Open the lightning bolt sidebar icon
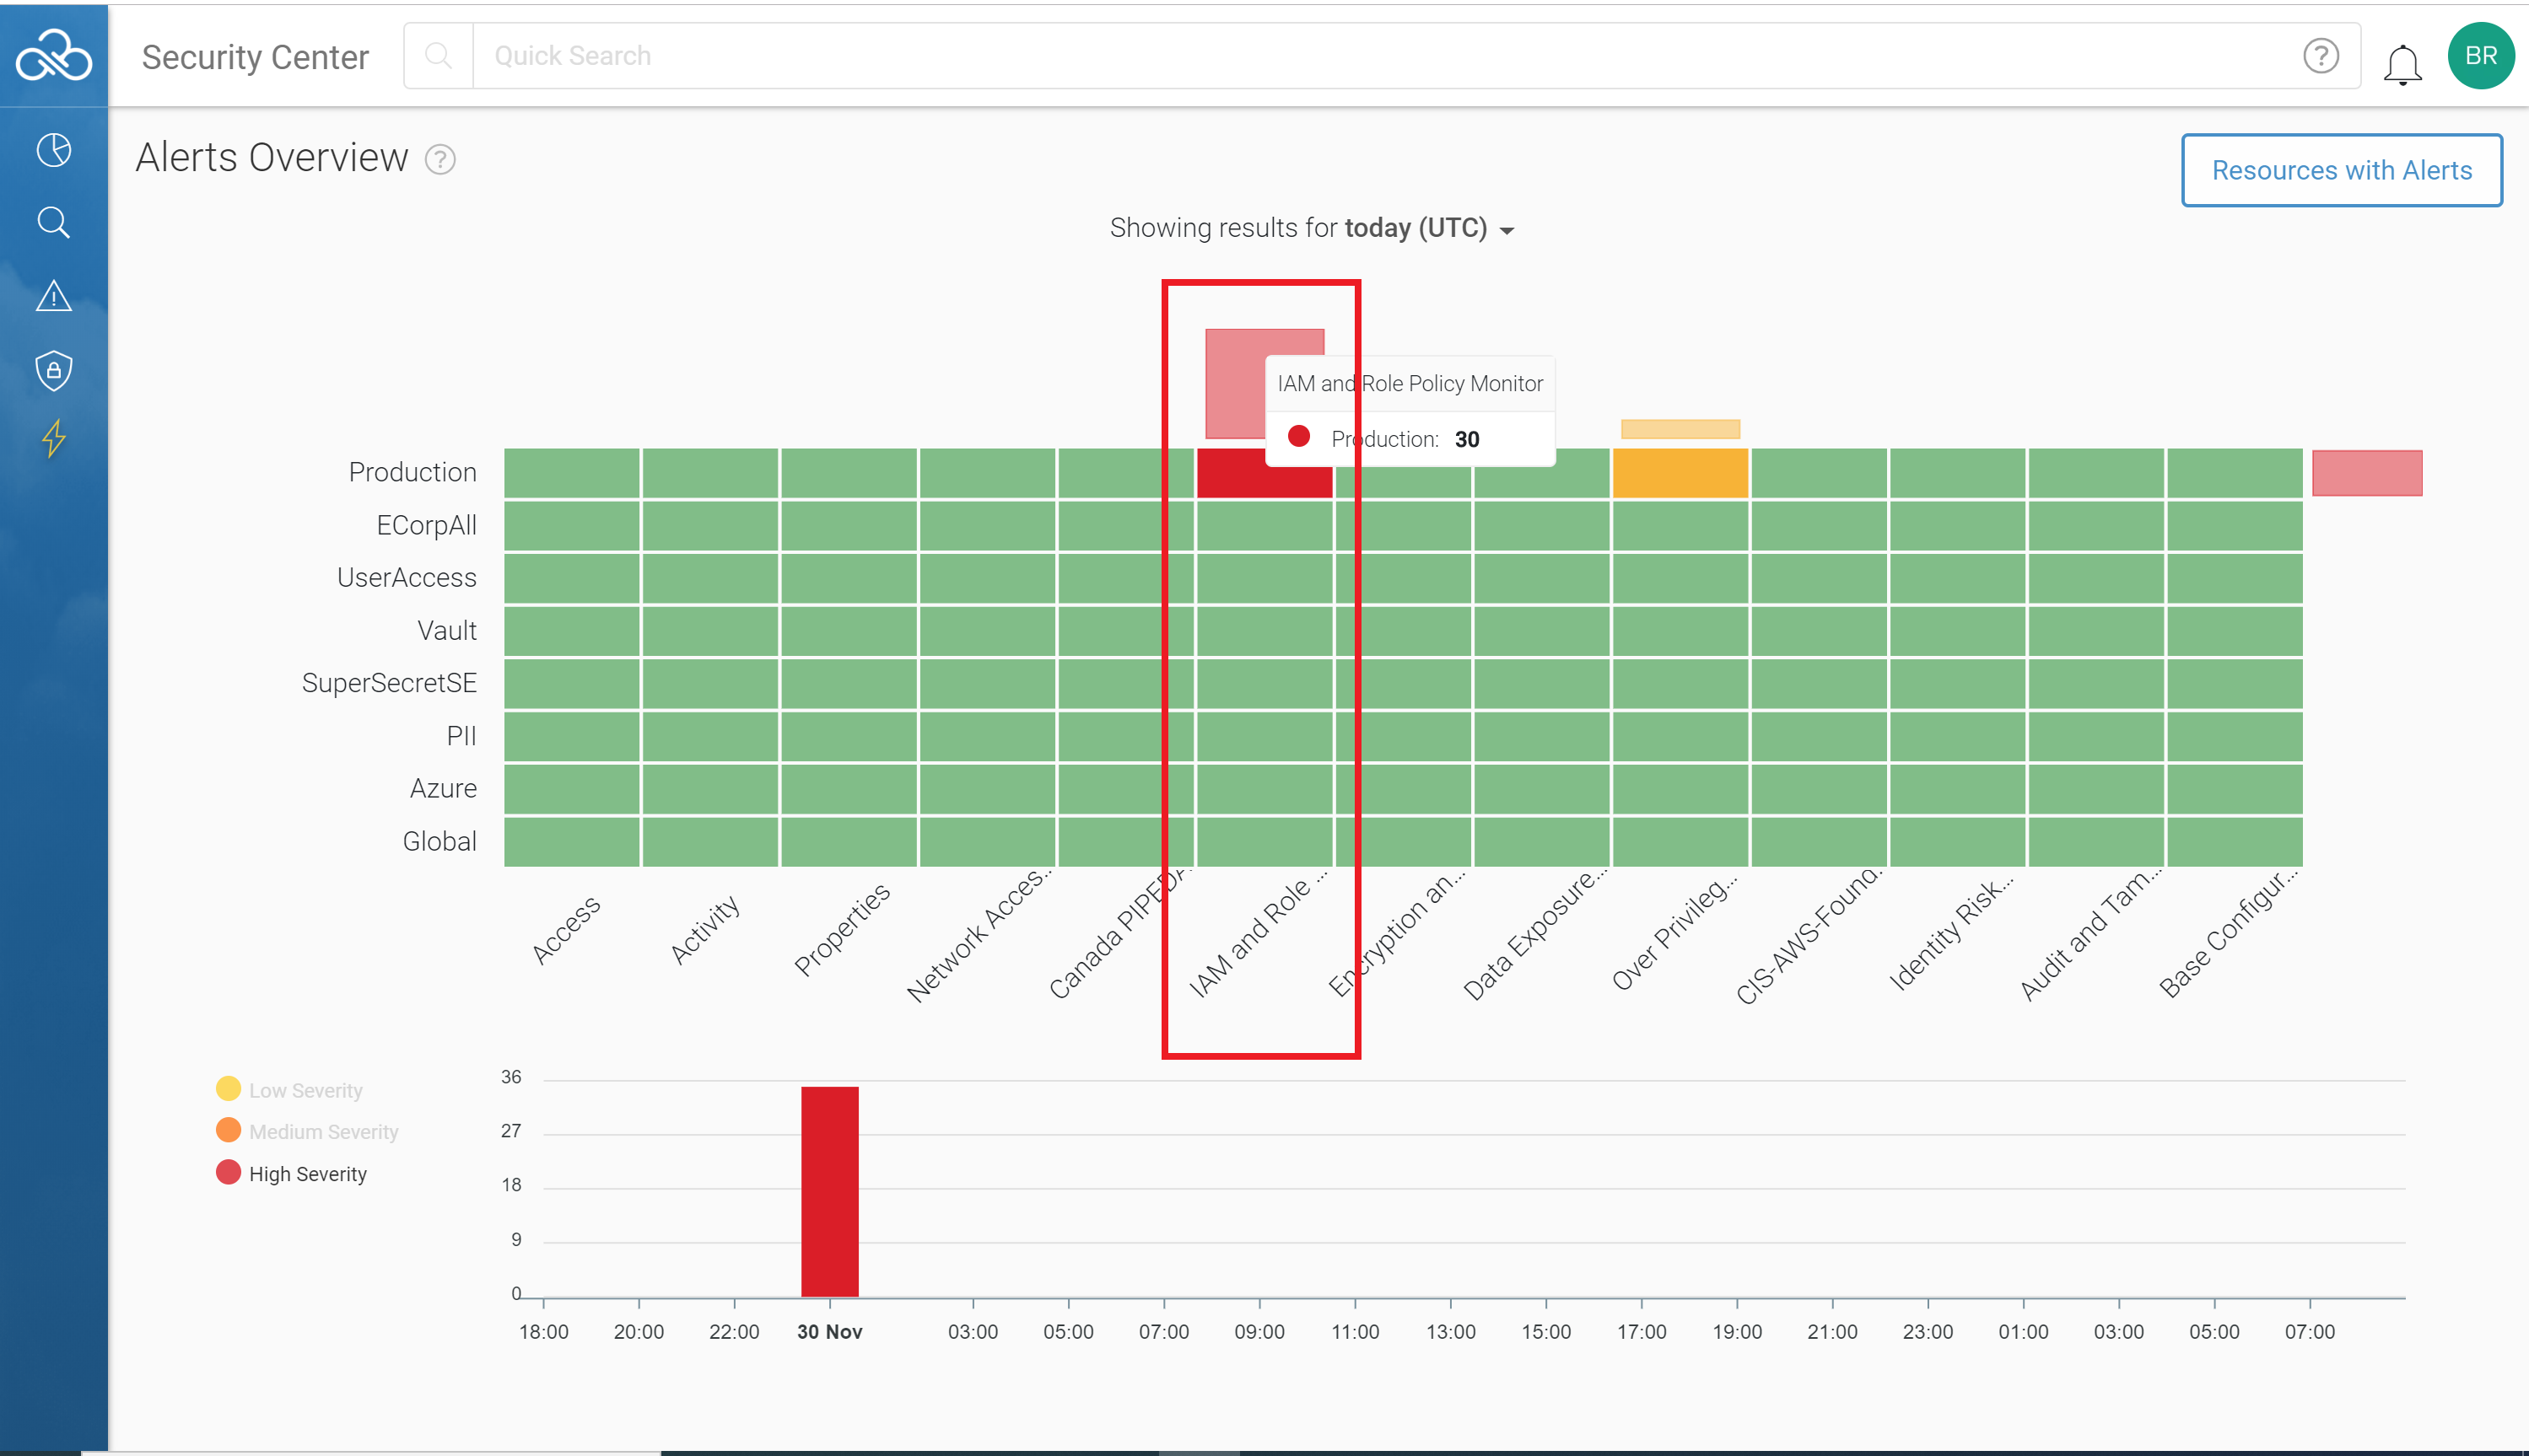The height and width of the screenshot is (1456, 2529). (54, 438)
